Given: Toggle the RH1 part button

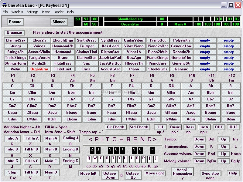Looking at the screenshot, I should 219,127.
